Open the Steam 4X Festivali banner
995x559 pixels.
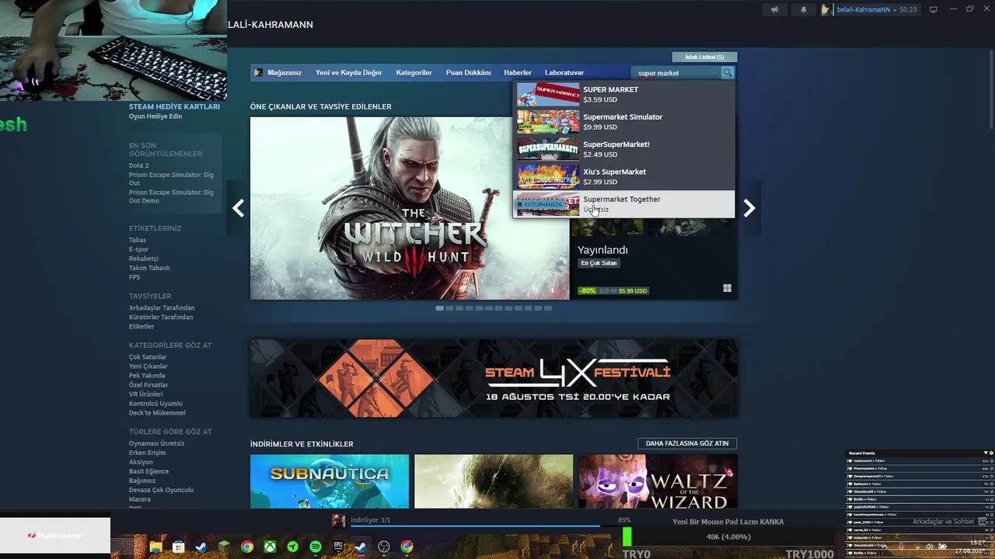click(x=494, y=378)
